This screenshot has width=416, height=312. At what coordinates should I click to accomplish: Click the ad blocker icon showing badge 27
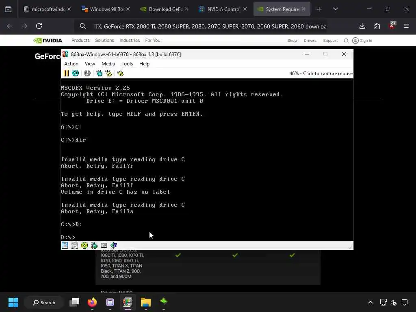coord(392,26)
